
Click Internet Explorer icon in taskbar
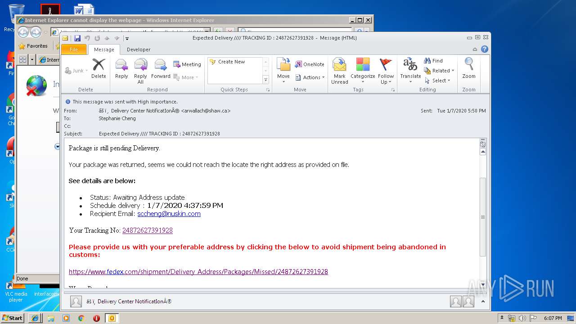(36, 318)
